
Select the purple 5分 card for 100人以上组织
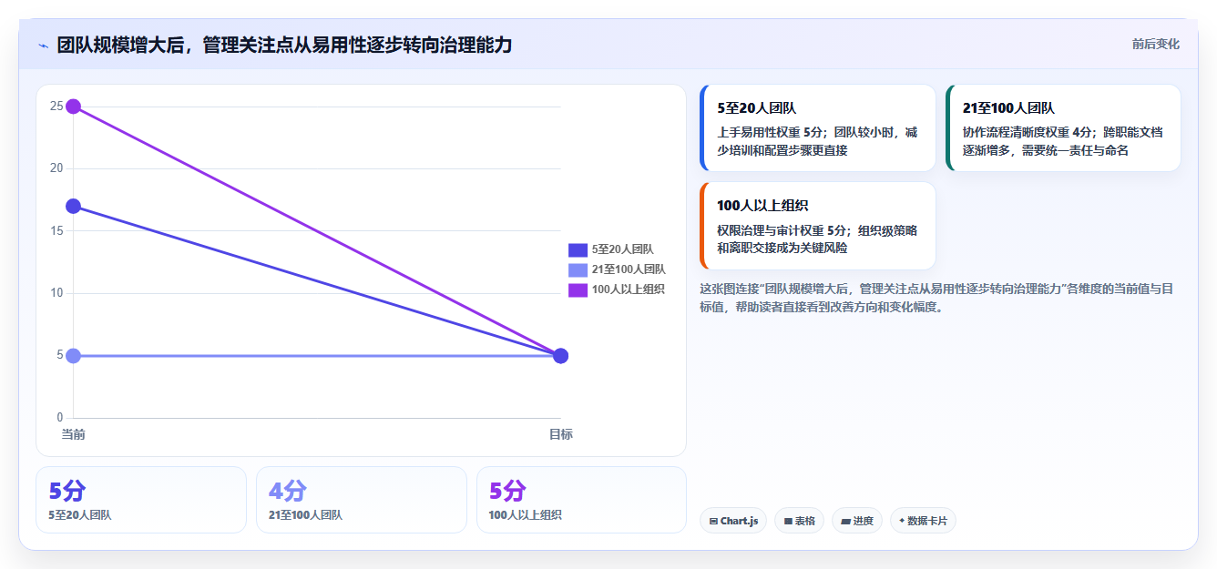click(581, 500)
